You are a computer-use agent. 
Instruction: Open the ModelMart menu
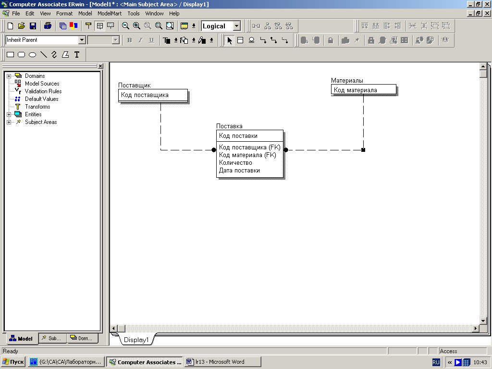[x=110, y=13]
